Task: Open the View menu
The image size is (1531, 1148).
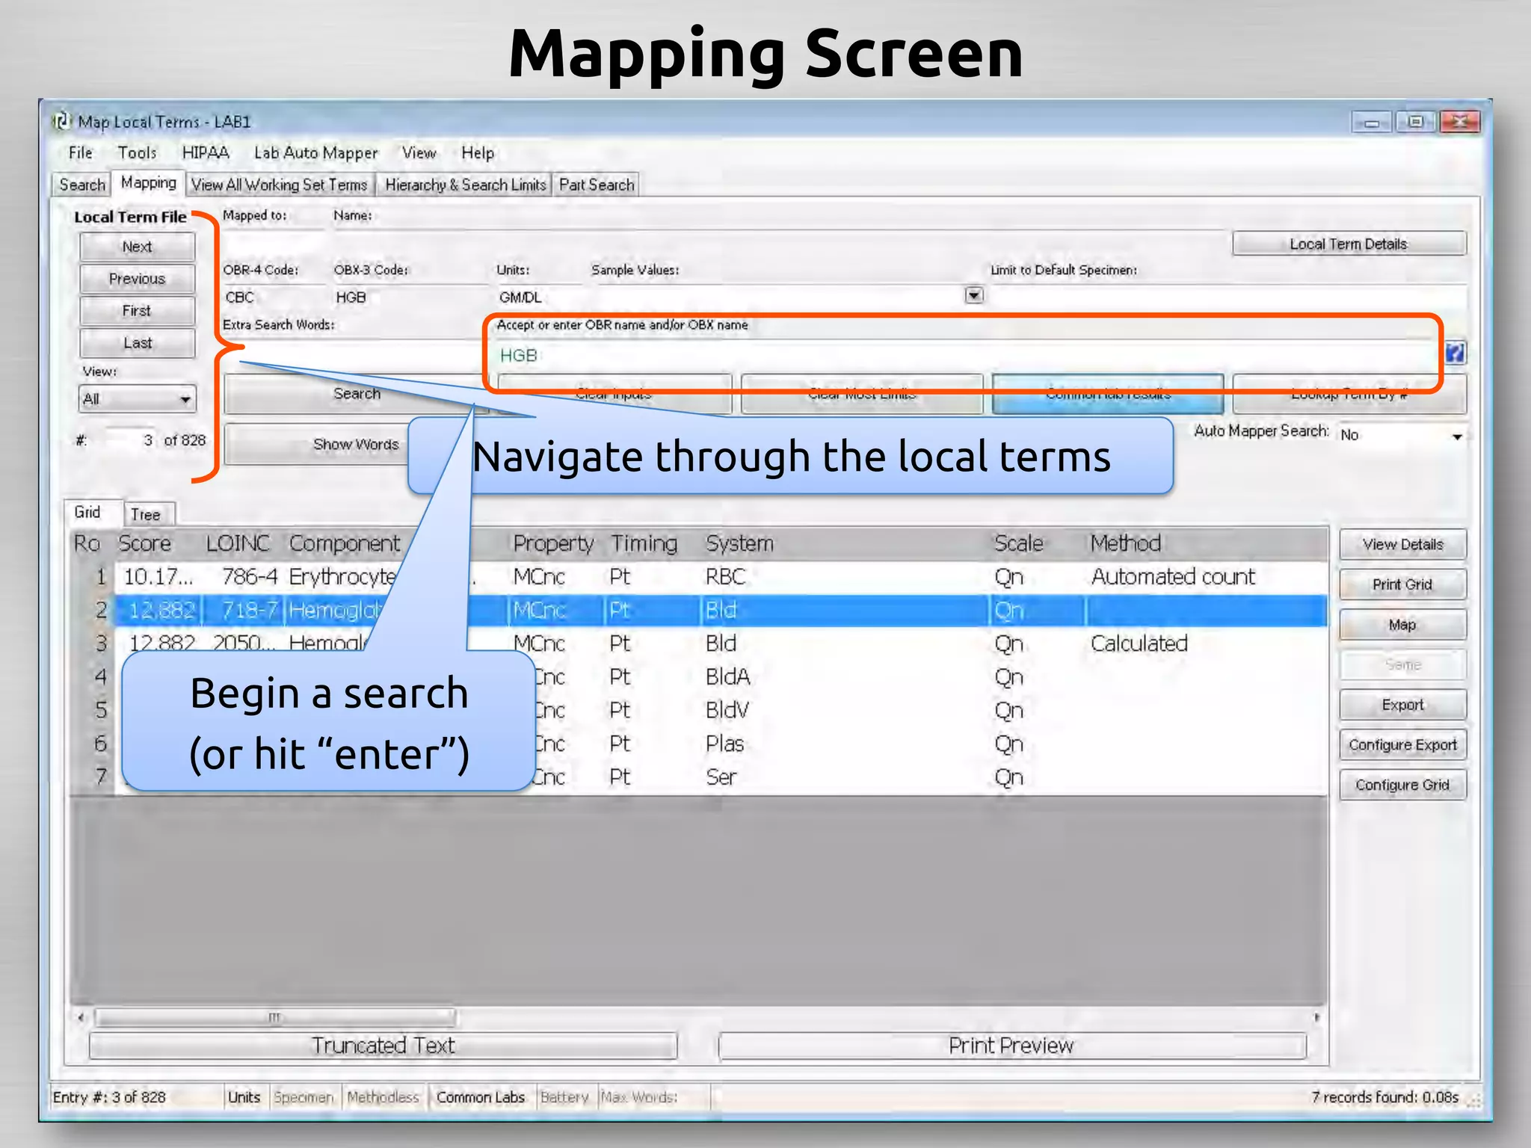Action: (x=419, y=152)
